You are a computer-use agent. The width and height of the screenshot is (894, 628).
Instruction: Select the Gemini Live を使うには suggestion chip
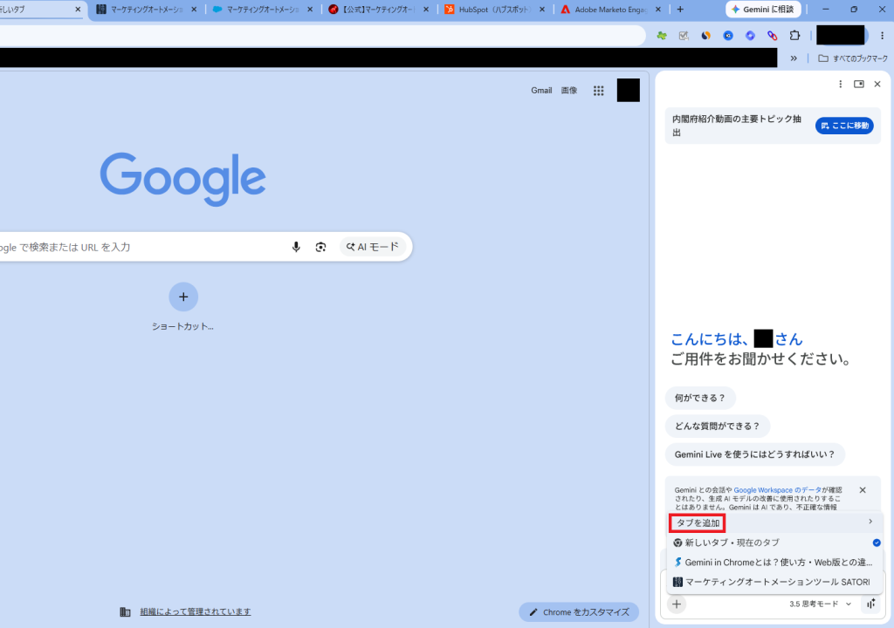click(755, 454)
